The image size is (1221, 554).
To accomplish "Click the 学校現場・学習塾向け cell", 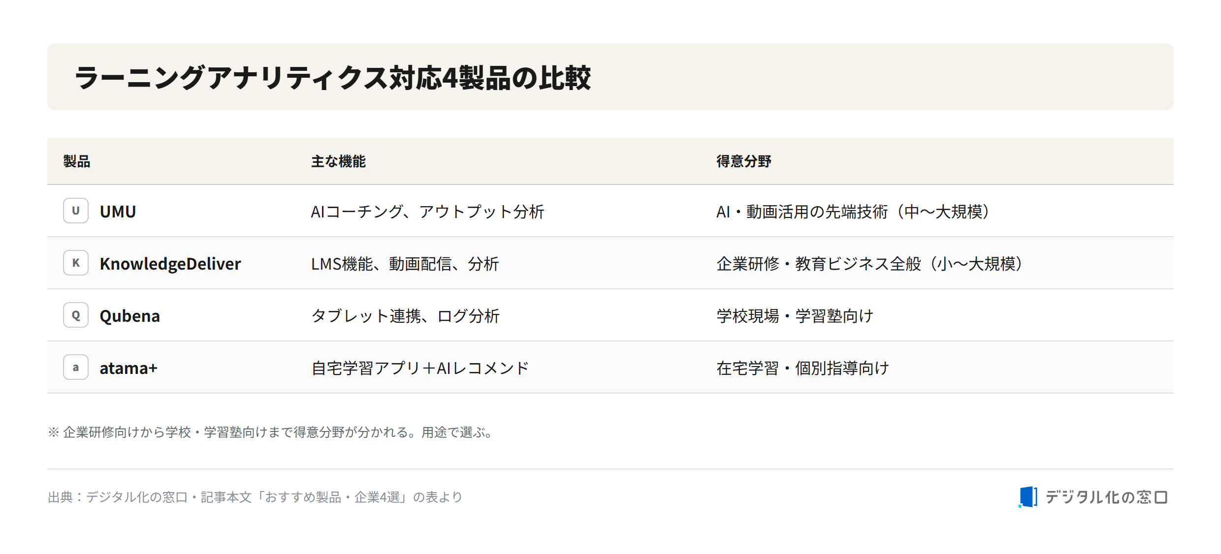I will (x=795, y=316).
